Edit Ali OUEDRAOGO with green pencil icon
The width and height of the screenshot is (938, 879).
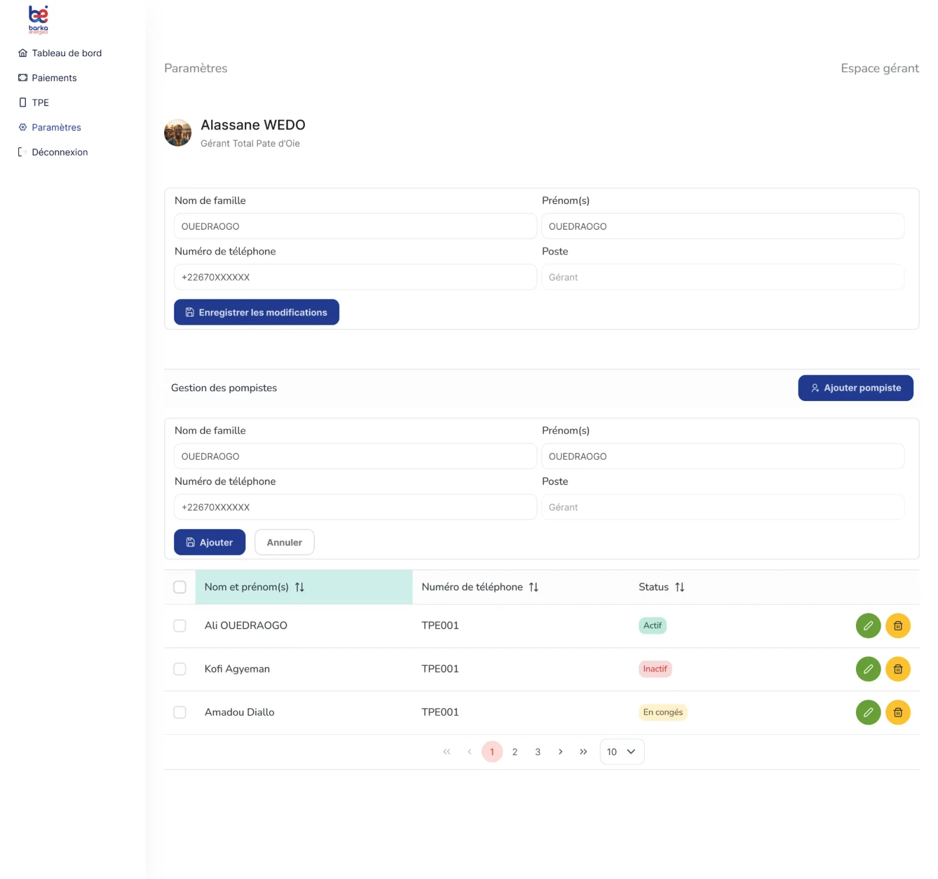click(868, 625)
